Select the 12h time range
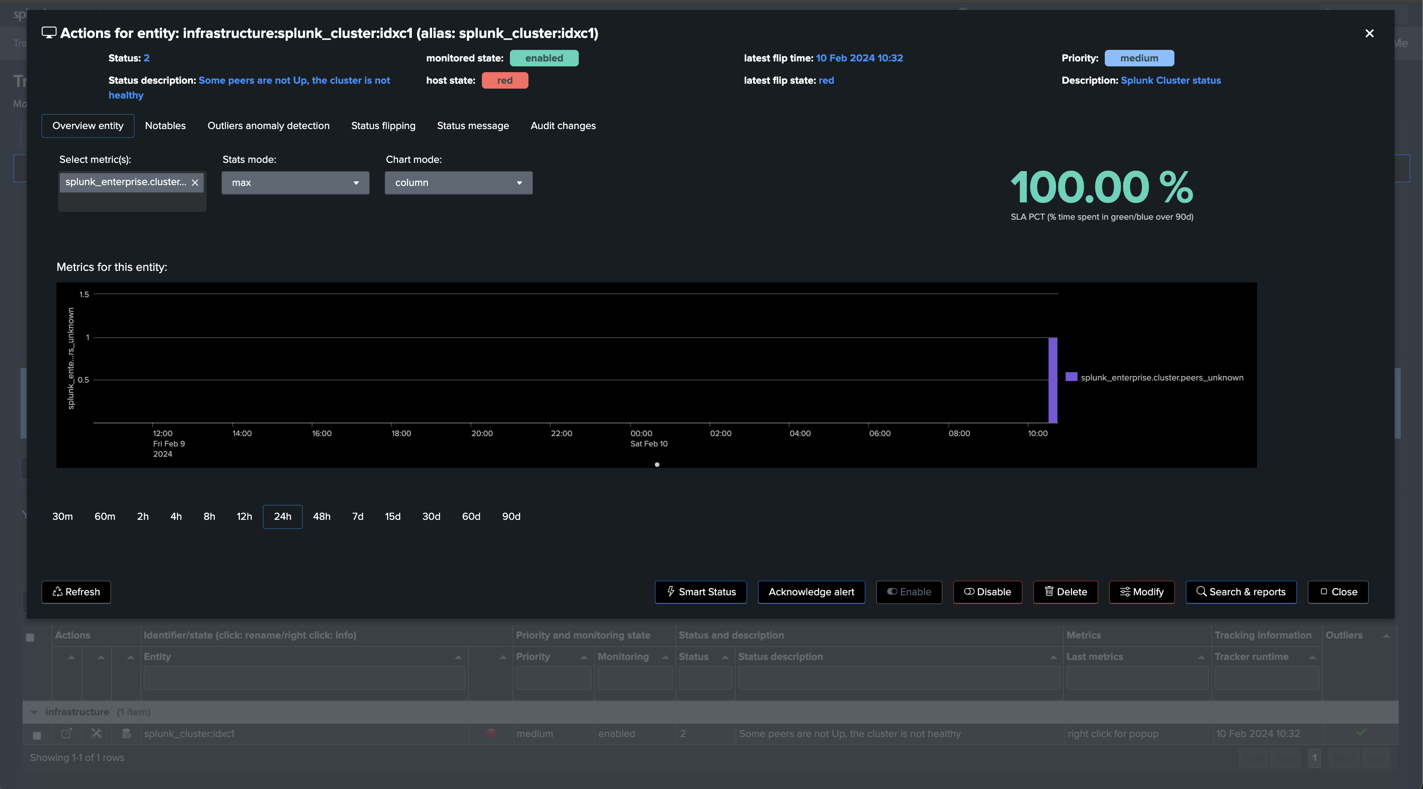This screenshot has width=1423, height=789. pyautogui.click(x=244, y=517)
